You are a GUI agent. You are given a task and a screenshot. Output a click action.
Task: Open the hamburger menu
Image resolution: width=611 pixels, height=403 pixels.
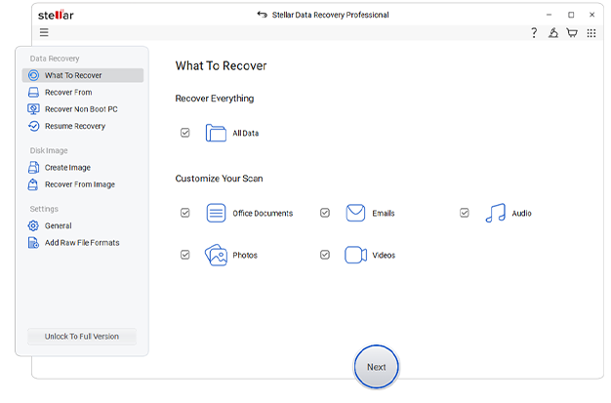44,32
